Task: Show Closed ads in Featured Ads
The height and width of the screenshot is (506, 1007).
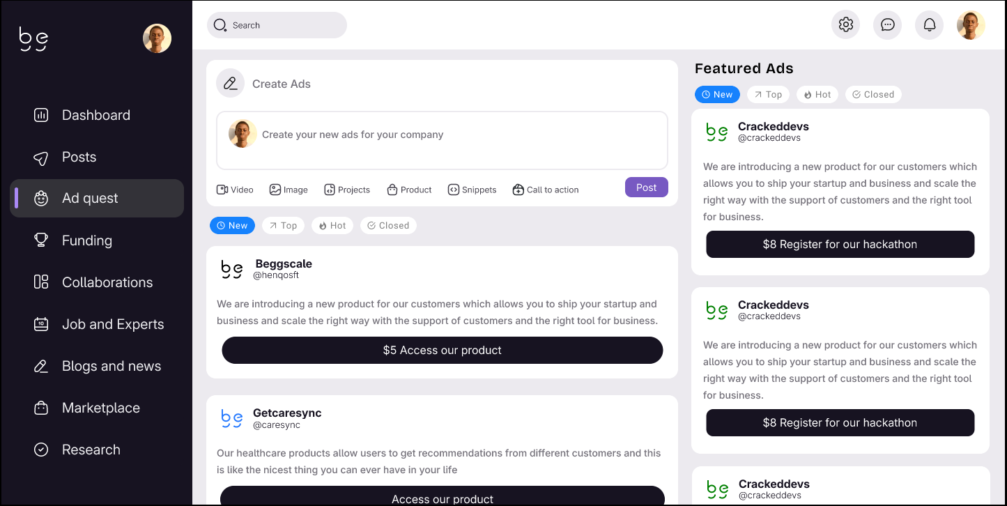Action: tap(873, 94)
